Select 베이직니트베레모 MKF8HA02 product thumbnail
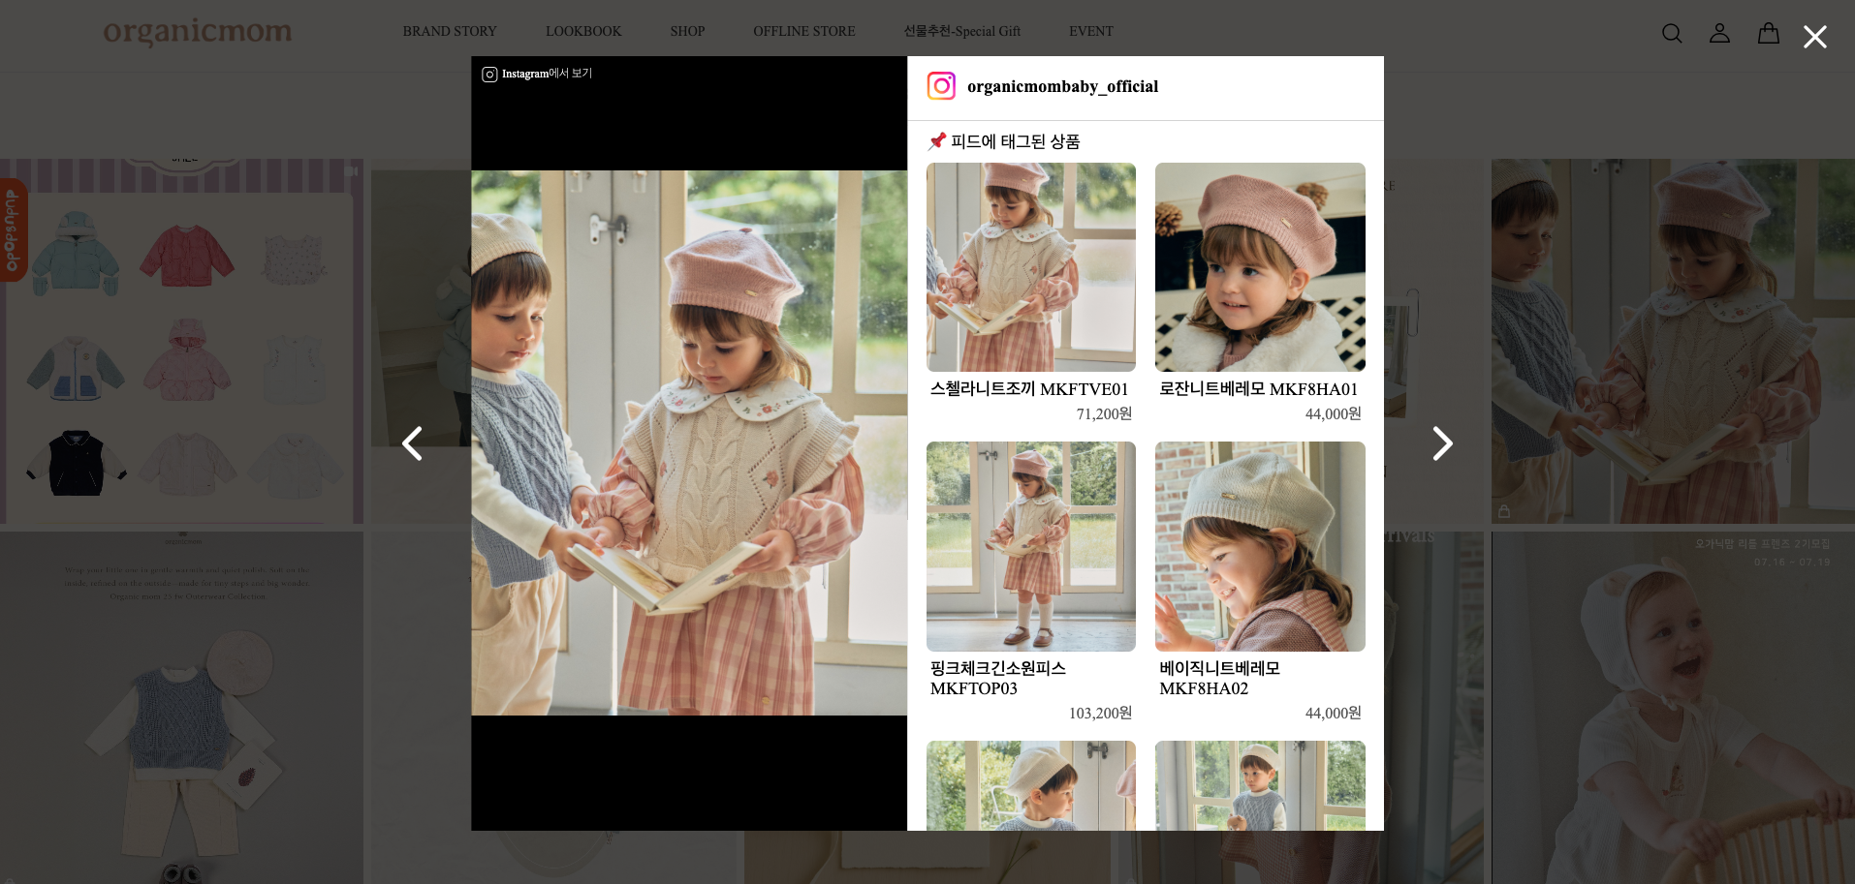The image size is (1855, 884). coord(1260,546)
